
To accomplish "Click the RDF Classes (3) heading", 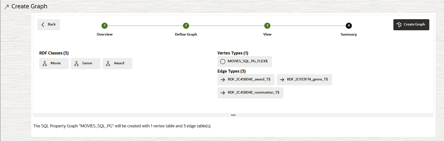I will tap(54, 53).
